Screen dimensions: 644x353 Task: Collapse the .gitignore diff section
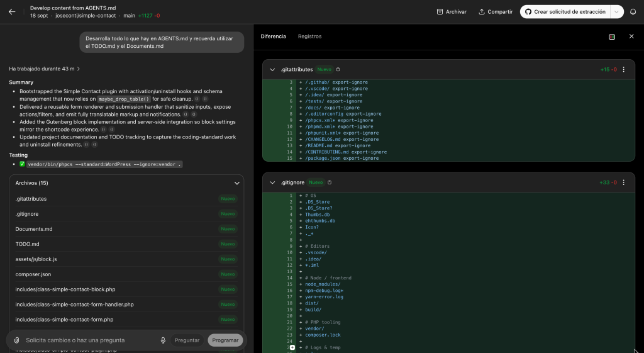click(272, 182)
